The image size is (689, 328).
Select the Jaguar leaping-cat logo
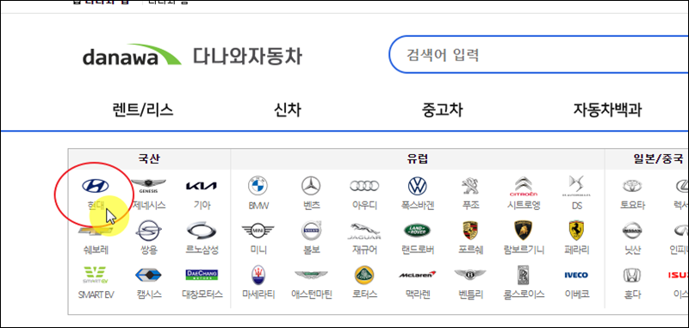tap(364, 231)
